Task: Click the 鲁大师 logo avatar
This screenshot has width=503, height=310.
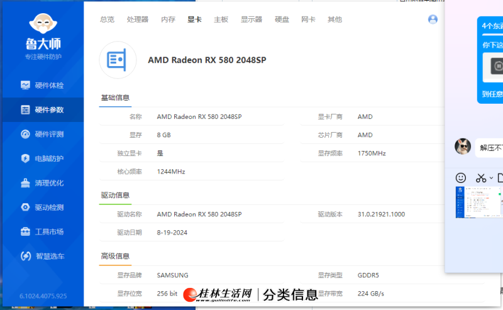Action: (x=43, y=24)
